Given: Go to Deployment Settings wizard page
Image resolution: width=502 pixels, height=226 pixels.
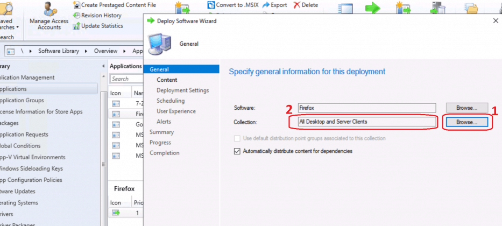Looking at the screenshot, I should click(x=182, y=90).
